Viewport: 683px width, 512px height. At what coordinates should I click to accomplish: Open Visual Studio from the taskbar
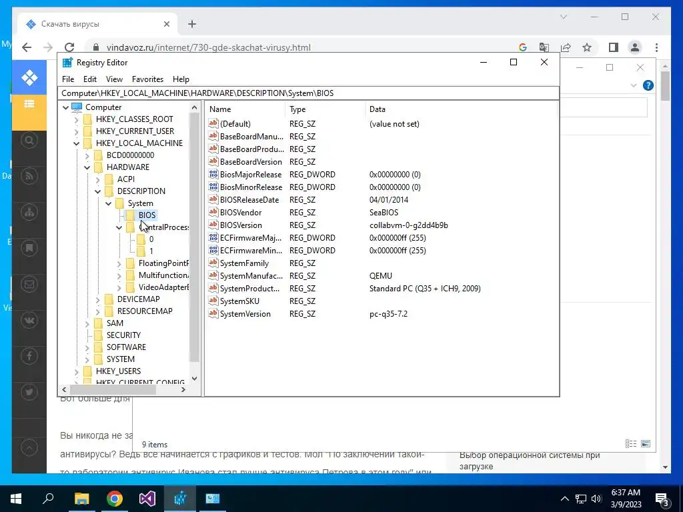[147, 499]
